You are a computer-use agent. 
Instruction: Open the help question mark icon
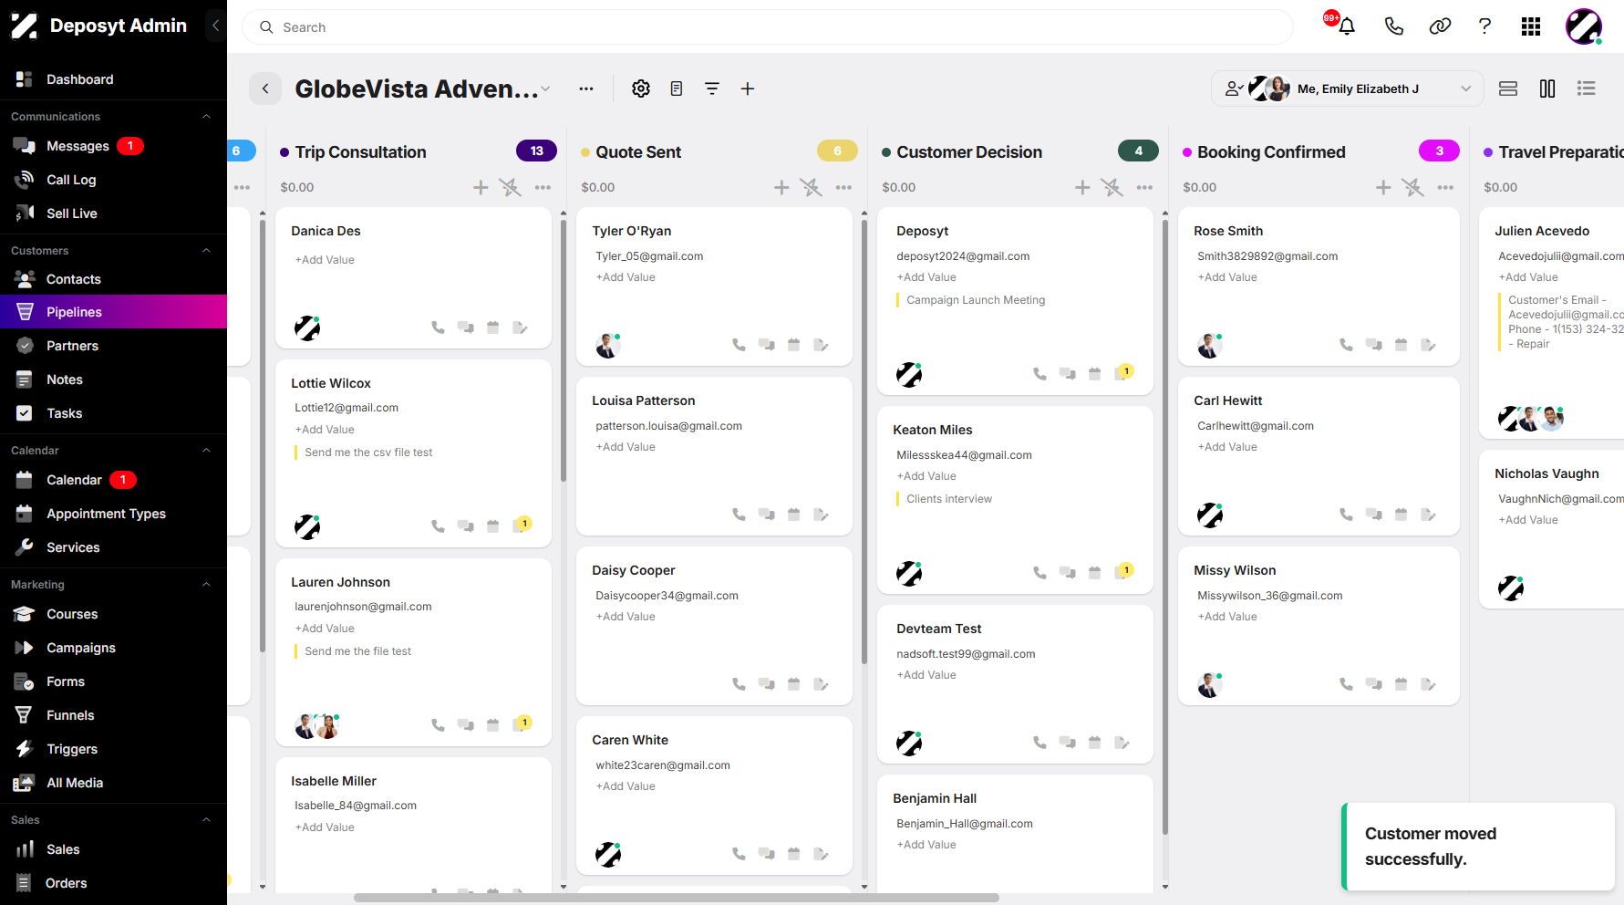[x=1484, y=26]
